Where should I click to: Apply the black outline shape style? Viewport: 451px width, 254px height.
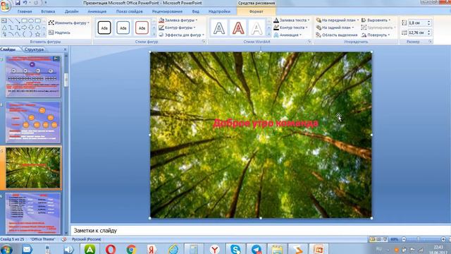104,28
